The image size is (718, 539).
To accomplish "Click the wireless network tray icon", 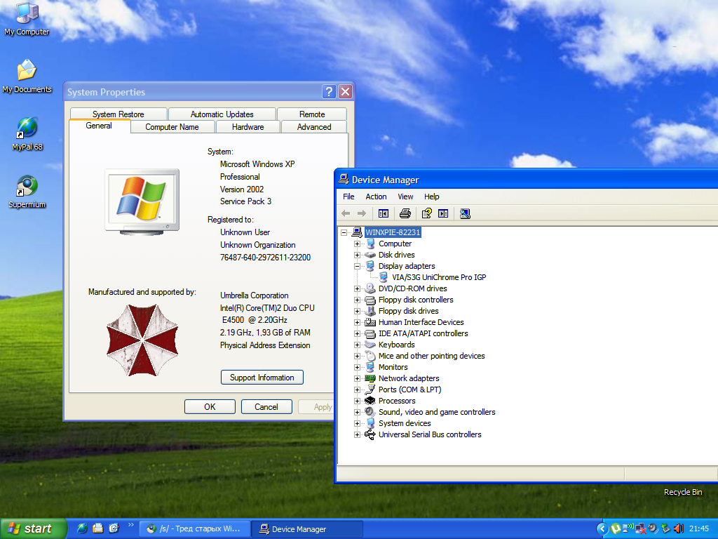I will (629, 528).
